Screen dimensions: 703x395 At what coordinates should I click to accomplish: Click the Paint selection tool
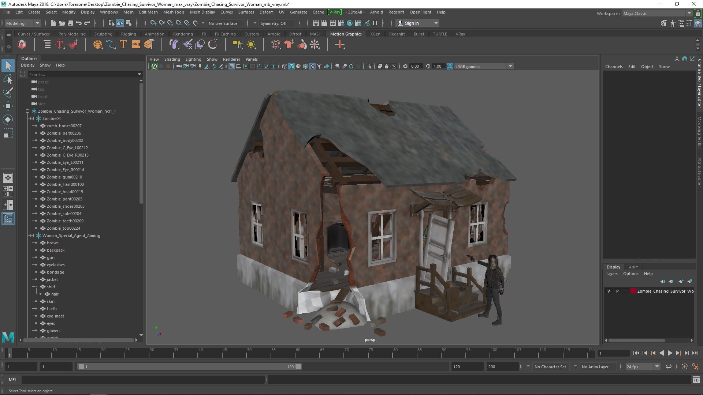(8, 92)
